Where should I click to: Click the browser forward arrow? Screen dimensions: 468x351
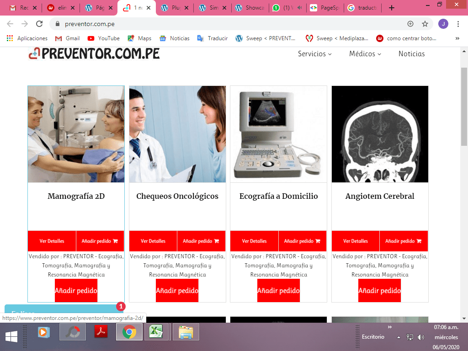[25, 24]
